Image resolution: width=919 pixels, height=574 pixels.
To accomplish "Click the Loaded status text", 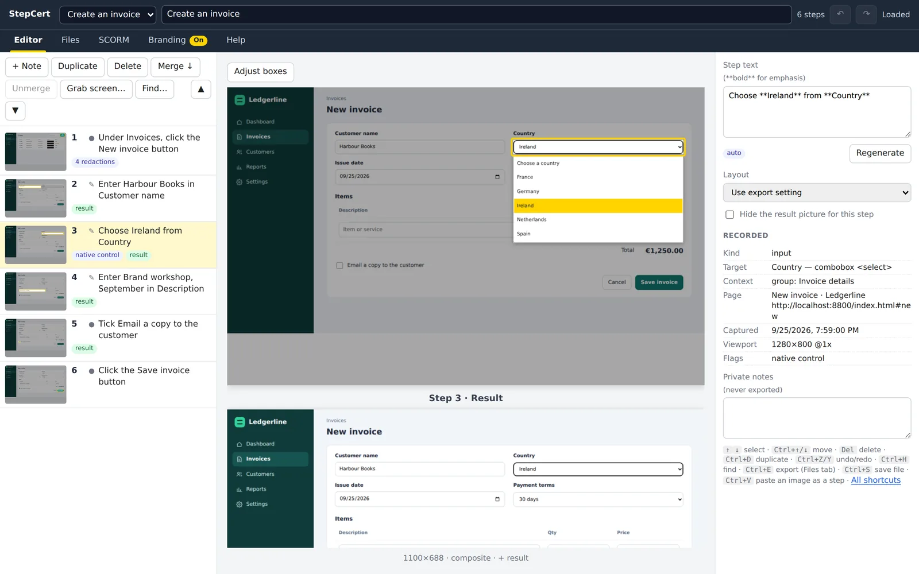I will [x=895, y=15].
